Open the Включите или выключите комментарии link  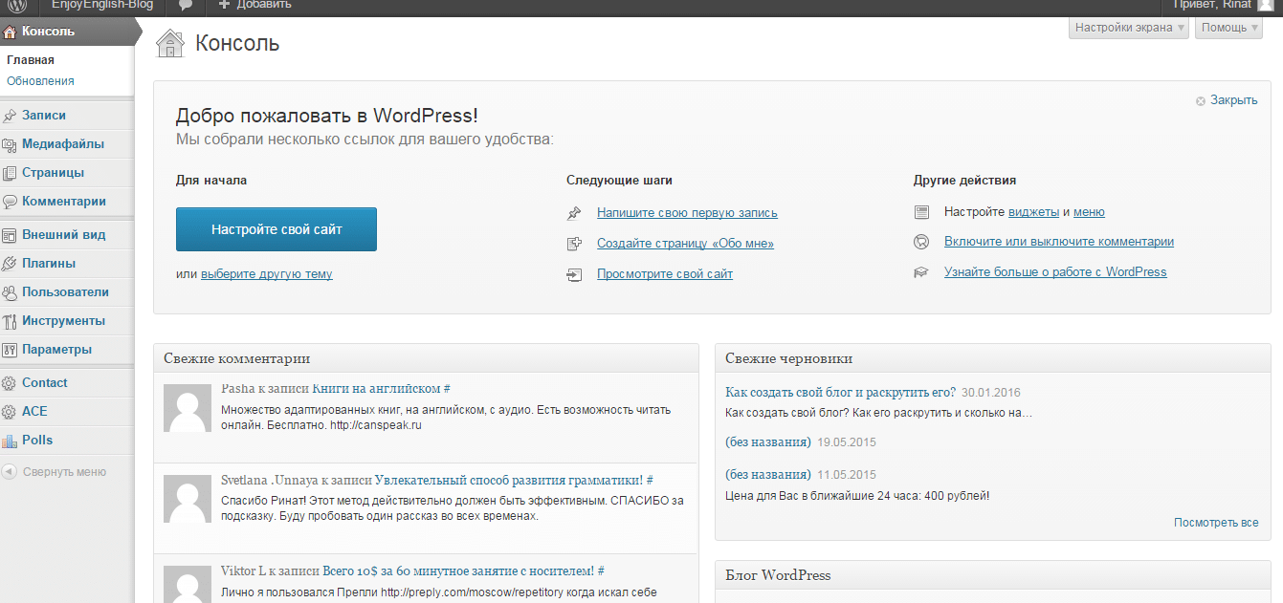click(x=1059, y=242)
